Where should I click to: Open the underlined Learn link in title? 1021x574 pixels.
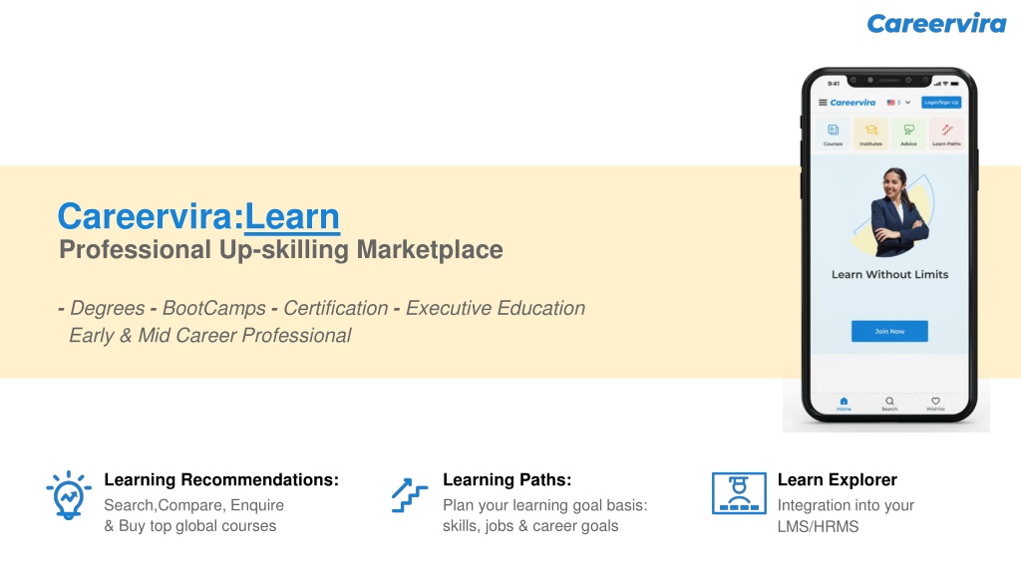click(x=292, y=216)
